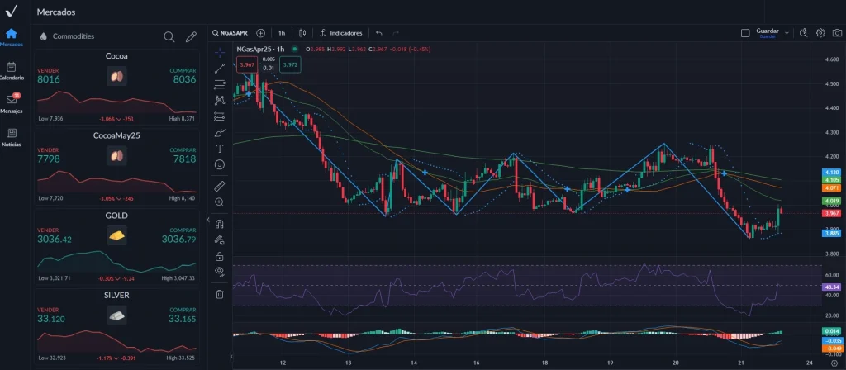Select the text annotation tool
The width and height of the screenshot is (846, 370).
click(220, 149)
